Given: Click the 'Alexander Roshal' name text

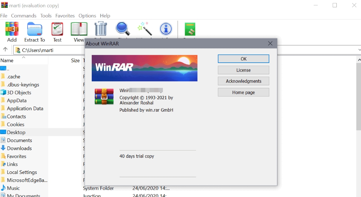Looking at the screenshot, I should point(136,103).
